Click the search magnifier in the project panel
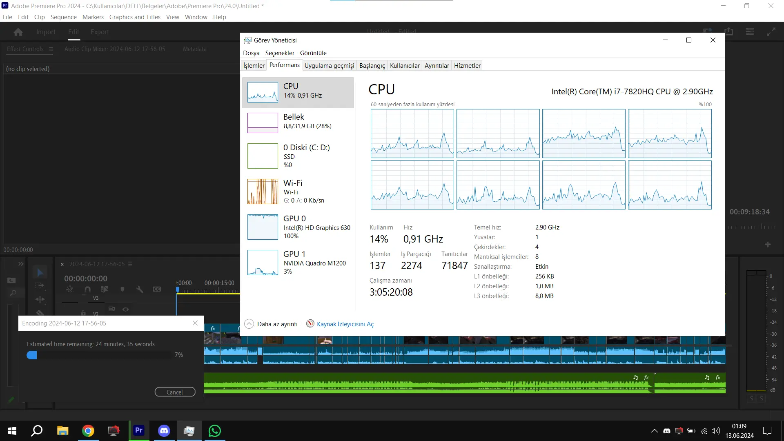This screenshot has height=441, width=784. (x=13, y=293)
